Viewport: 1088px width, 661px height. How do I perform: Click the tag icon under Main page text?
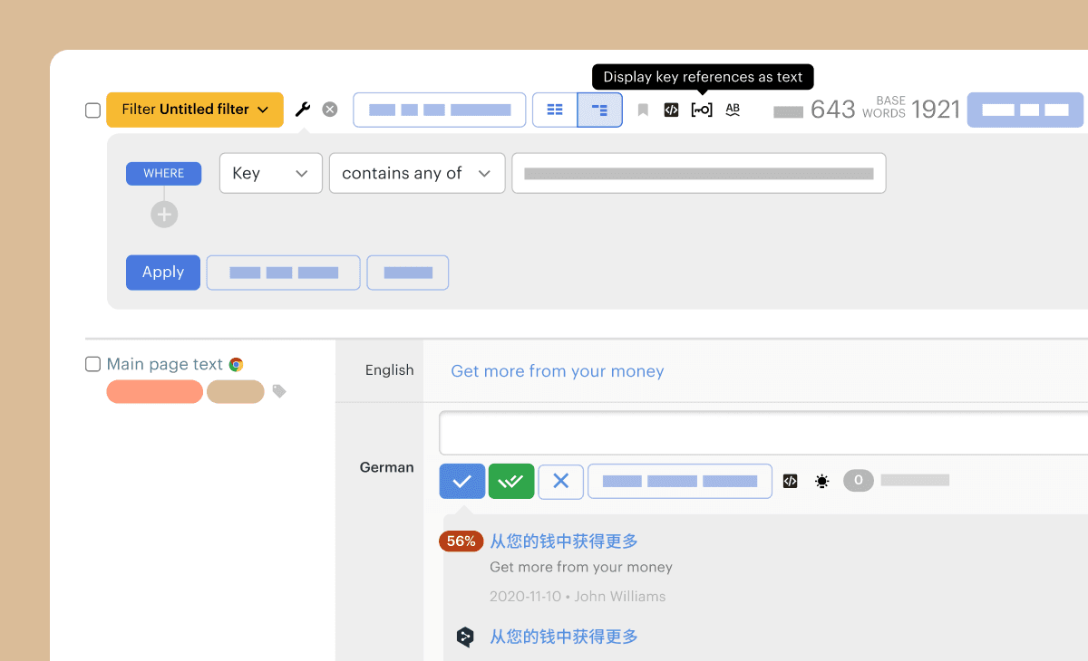[x=279, y=391]
